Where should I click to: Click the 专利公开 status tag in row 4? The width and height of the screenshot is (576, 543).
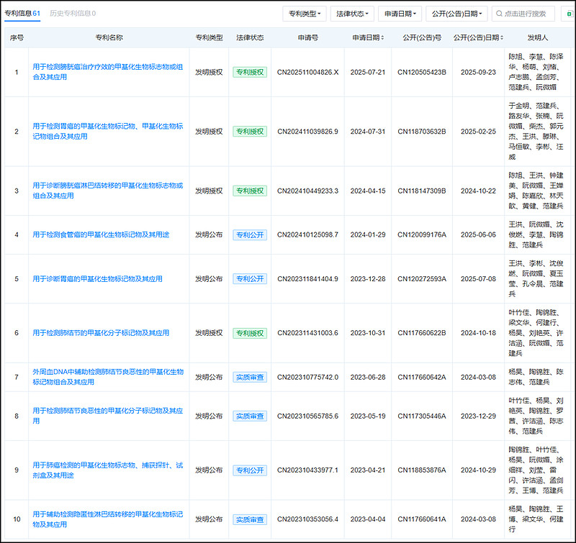[x=249, y=234]
